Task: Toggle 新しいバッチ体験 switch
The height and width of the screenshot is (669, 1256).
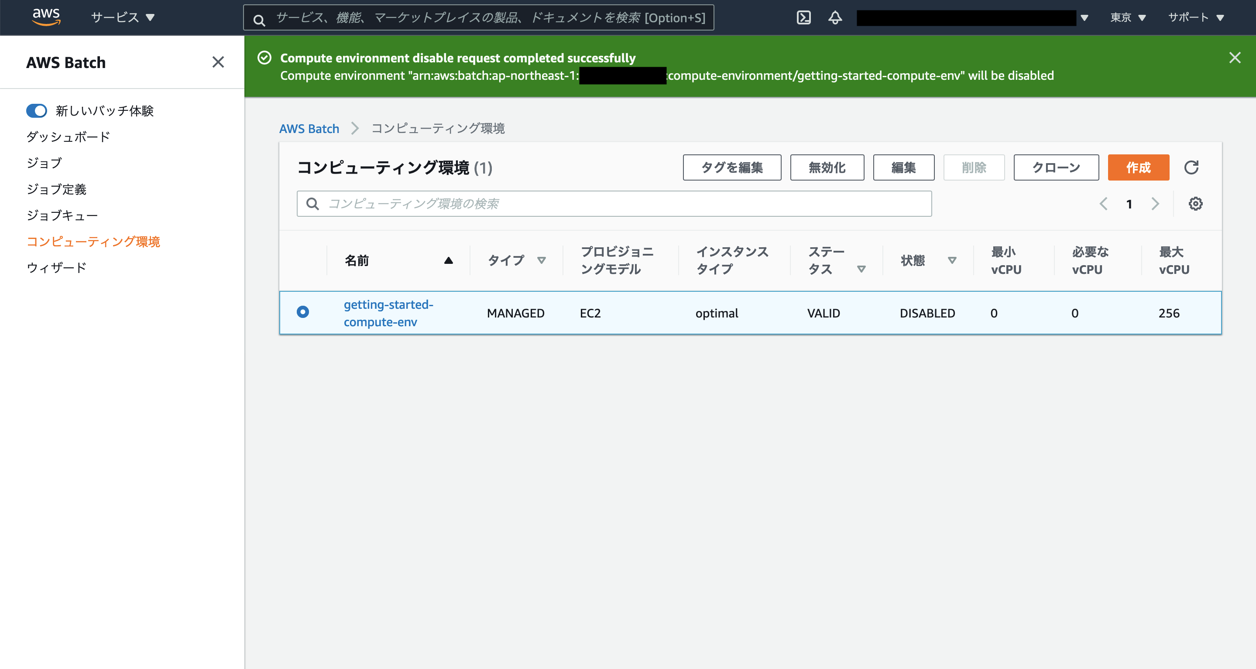Action: (37, 111)
